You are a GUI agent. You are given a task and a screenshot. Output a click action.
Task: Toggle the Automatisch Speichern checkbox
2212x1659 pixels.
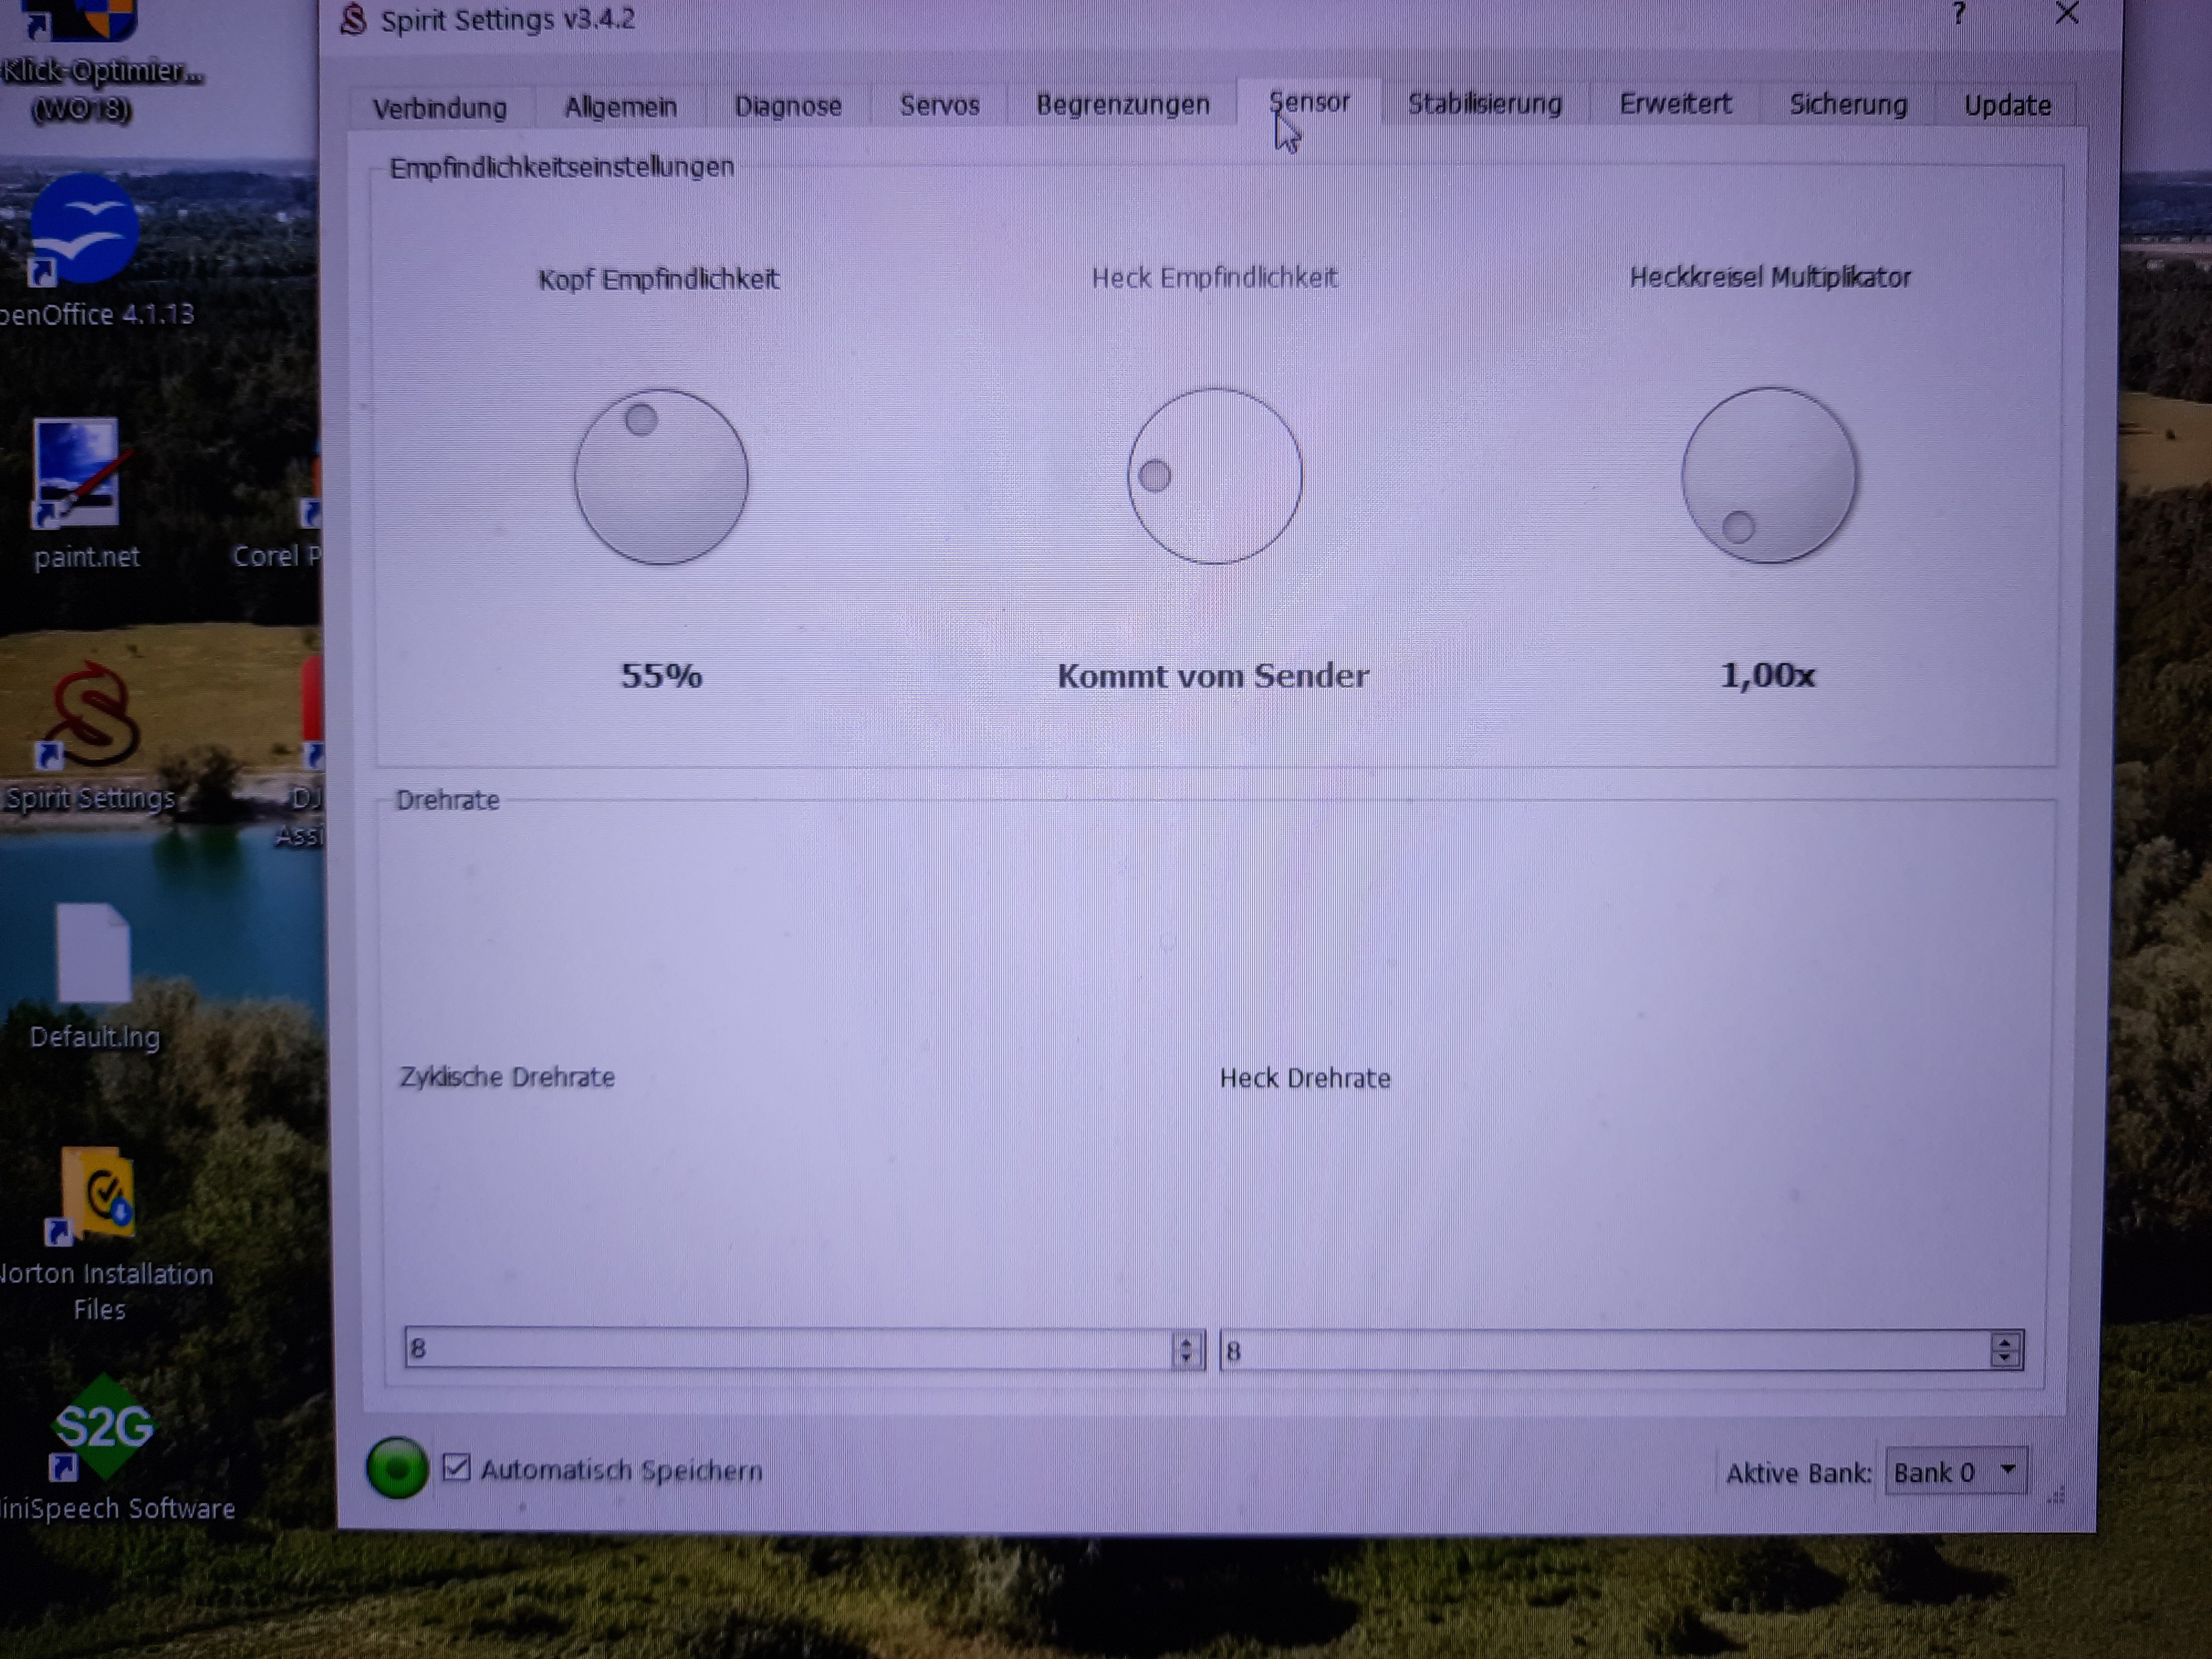[x=456, y=1467]
